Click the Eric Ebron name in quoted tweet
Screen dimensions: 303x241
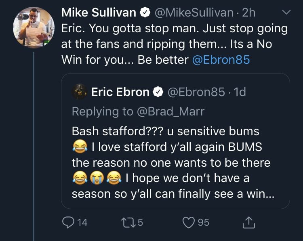[x=120, y=92]
